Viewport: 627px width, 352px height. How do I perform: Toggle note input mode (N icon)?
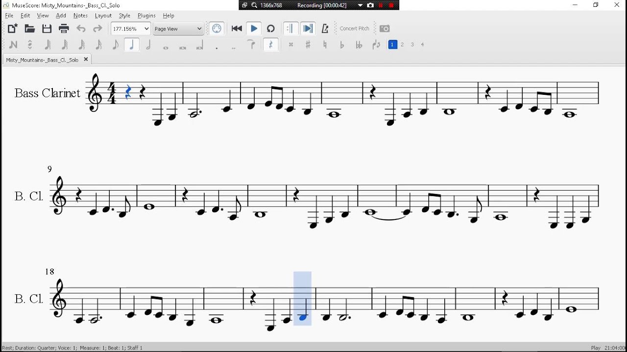(x=13, y=44)
